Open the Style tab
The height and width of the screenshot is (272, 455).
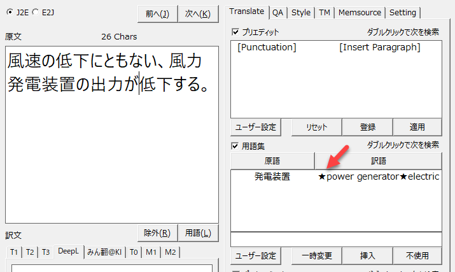coord(301,13)
